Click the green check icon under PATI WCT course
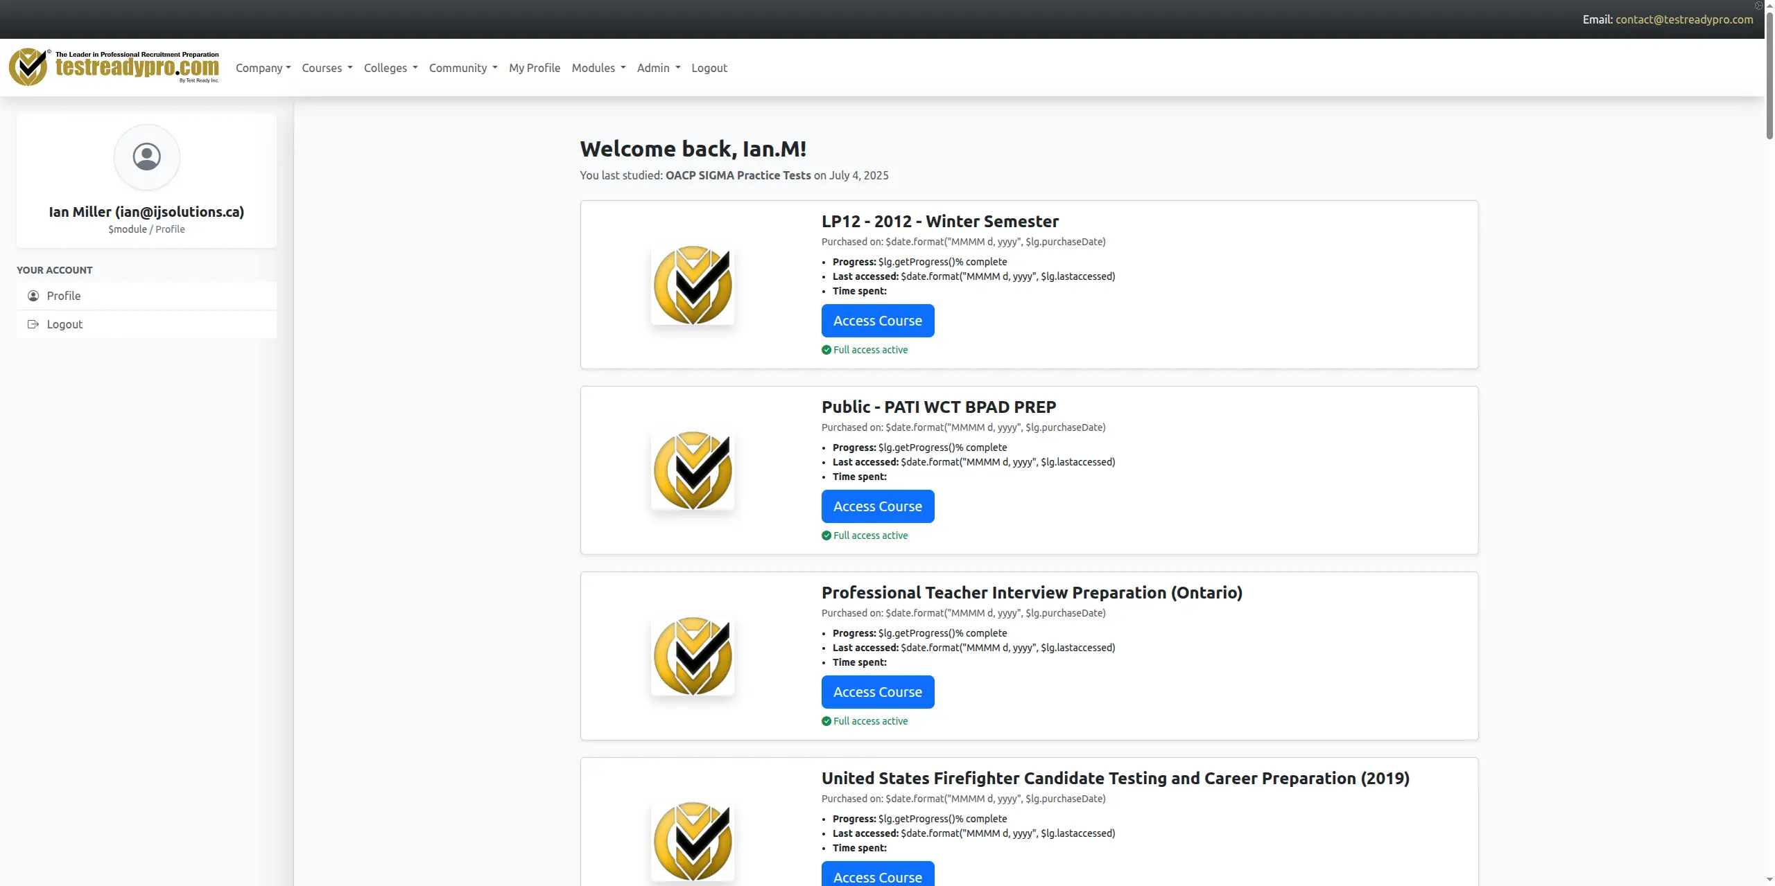 point(826,535)
